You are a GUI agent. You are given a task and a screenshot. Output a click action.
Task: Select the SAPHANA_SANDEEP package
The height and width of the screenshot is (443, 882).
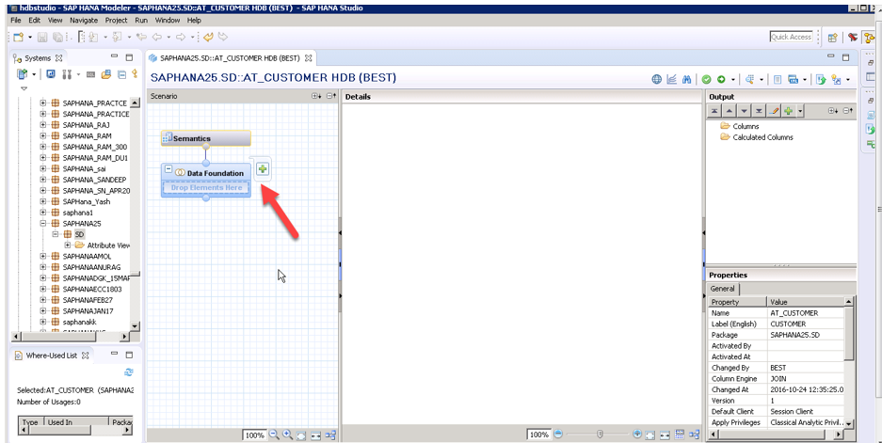point(94,180)
